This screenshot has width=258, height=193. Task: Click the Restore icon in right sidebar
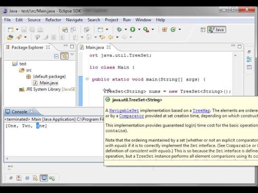(x=249, y=52)
